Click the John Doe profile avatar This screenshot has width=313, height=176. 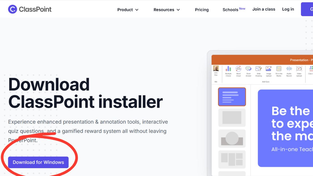click(216, 68)
